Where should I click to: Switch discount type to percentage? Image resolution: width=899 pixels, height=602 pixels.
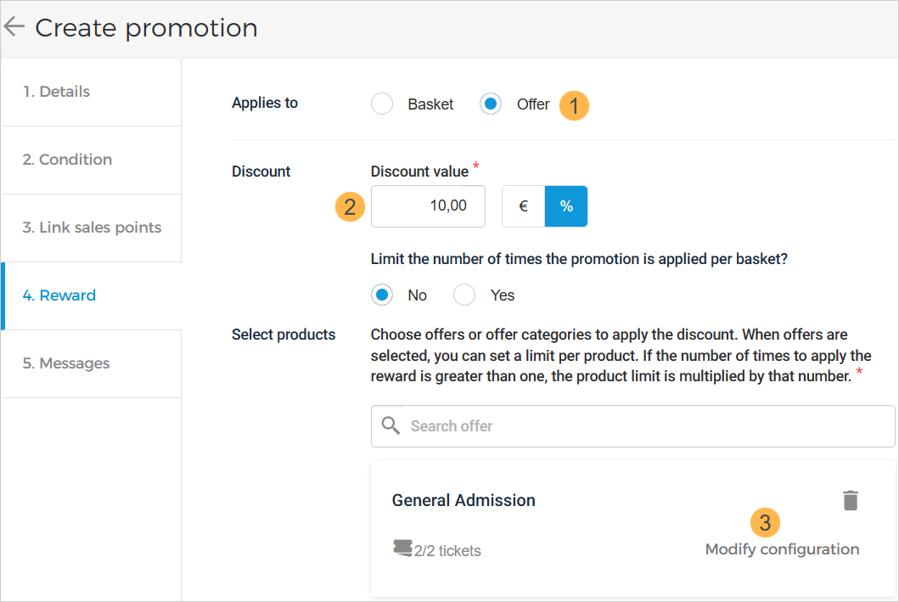click(x=566, y=206)
